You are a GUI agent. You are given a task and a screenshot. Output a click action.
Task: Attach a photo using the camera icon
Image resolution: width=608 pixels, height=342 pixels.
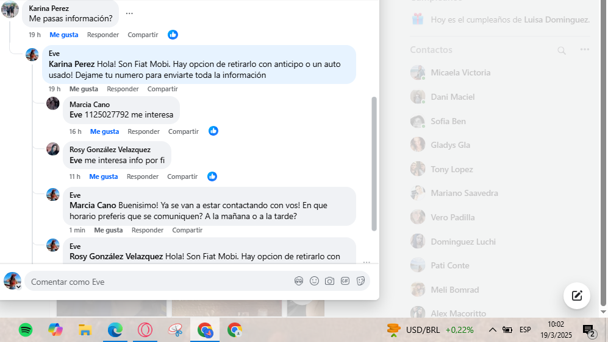pyautogui.click(x=329, y=281)
